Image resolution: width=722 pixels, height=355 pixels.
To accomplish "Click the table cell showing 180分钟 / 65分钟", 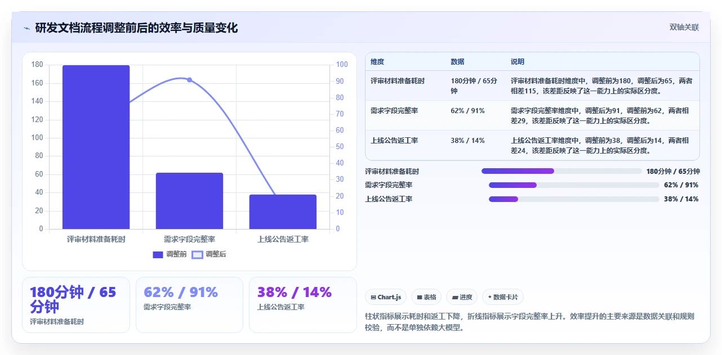I will [x=474, y=86].
